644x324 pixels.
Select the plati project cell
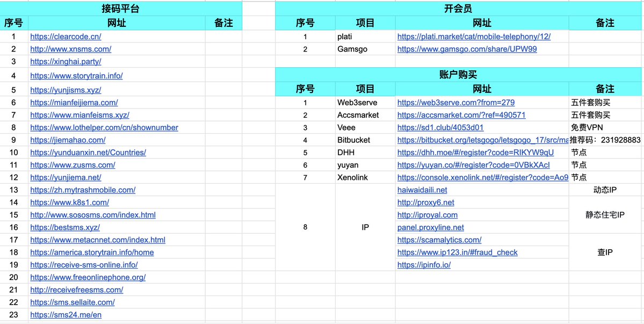[365, 37]
